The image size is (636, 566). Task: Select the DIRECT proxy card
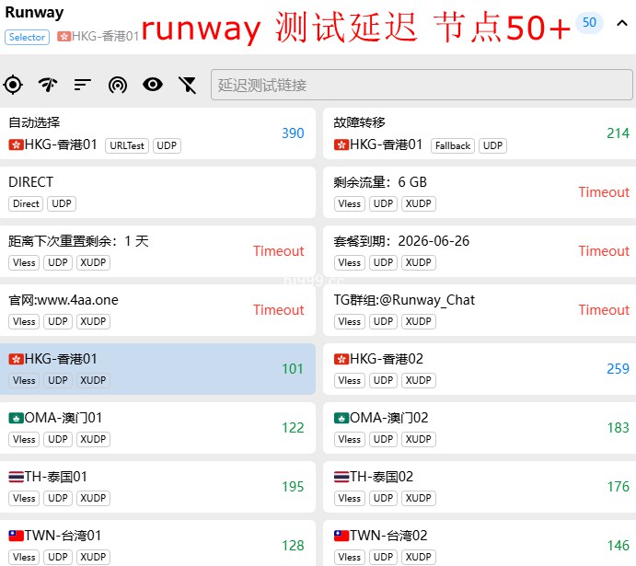click(x=157, y=192)
